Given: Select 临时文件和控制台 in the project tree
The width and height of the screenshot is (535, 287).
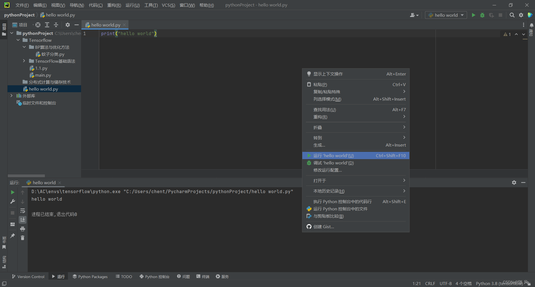Looking at the screenshot, I should pyautogui.click(x=36, y=103).
